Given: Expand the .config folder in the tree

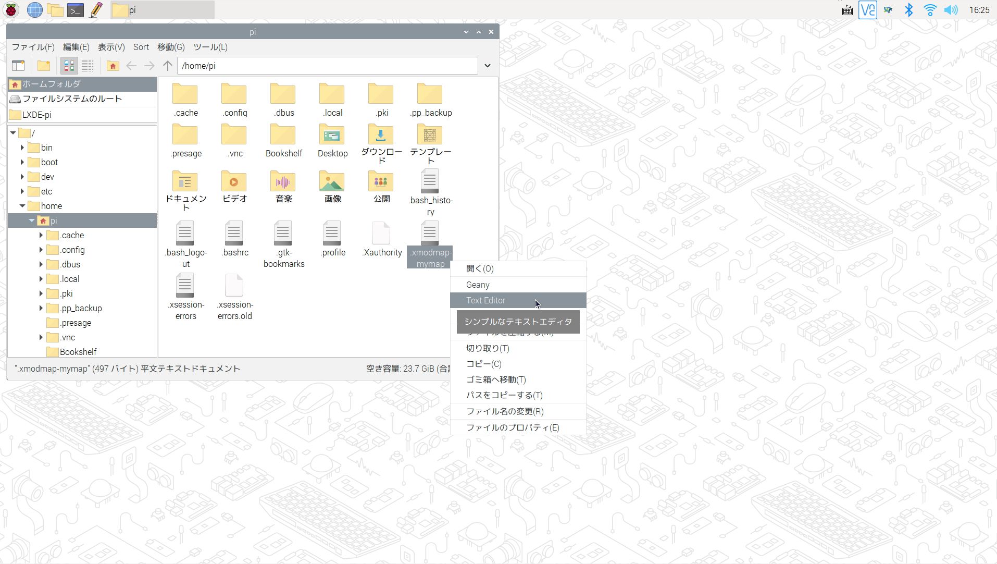Looking at the screenshot, I should (41, 250).
